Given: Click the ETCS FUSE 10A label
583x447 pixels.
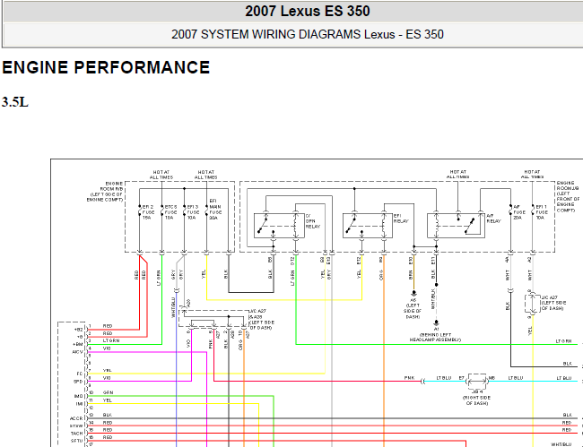Looking at the screenshot, I should pos(170,212).
